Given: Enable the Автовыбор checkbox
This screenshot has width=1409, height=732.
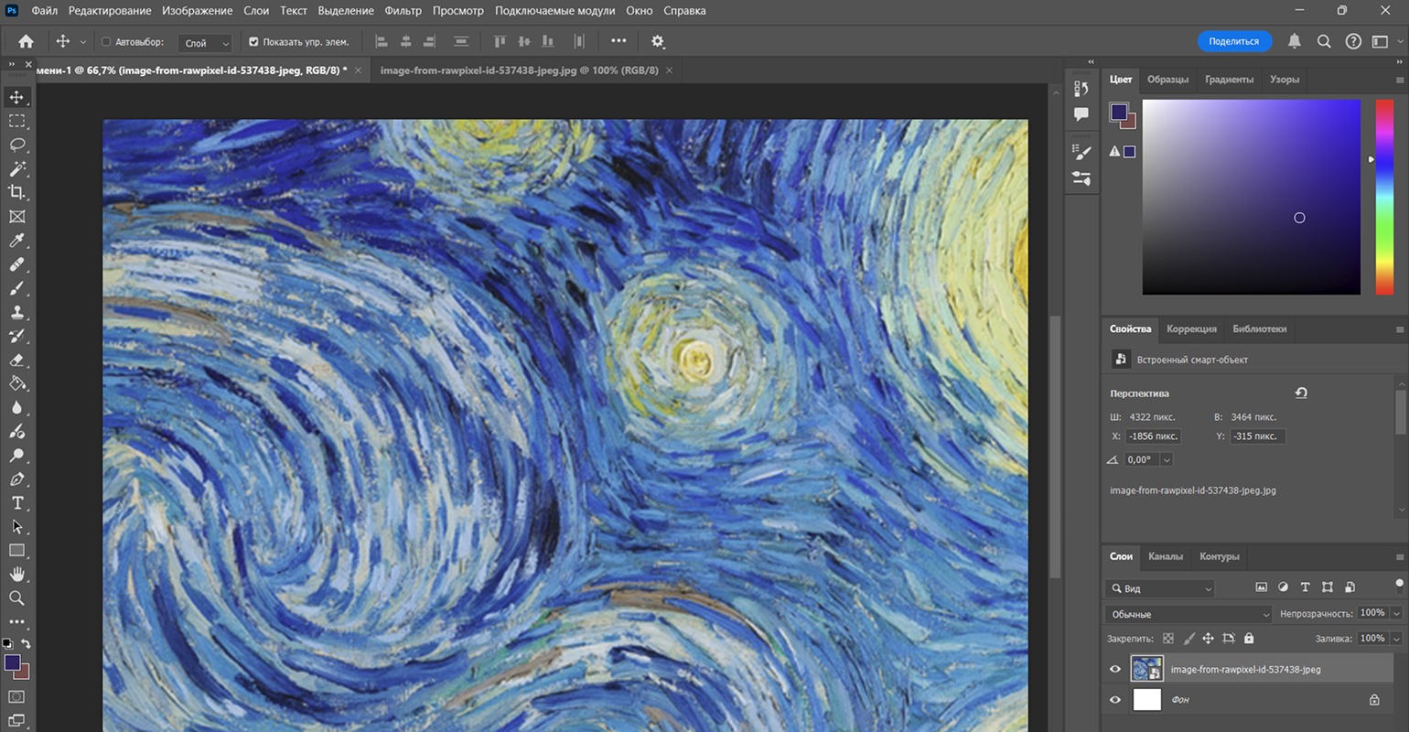Looking at the screenshot, I should pyautogui.click(x=106, y=42).
